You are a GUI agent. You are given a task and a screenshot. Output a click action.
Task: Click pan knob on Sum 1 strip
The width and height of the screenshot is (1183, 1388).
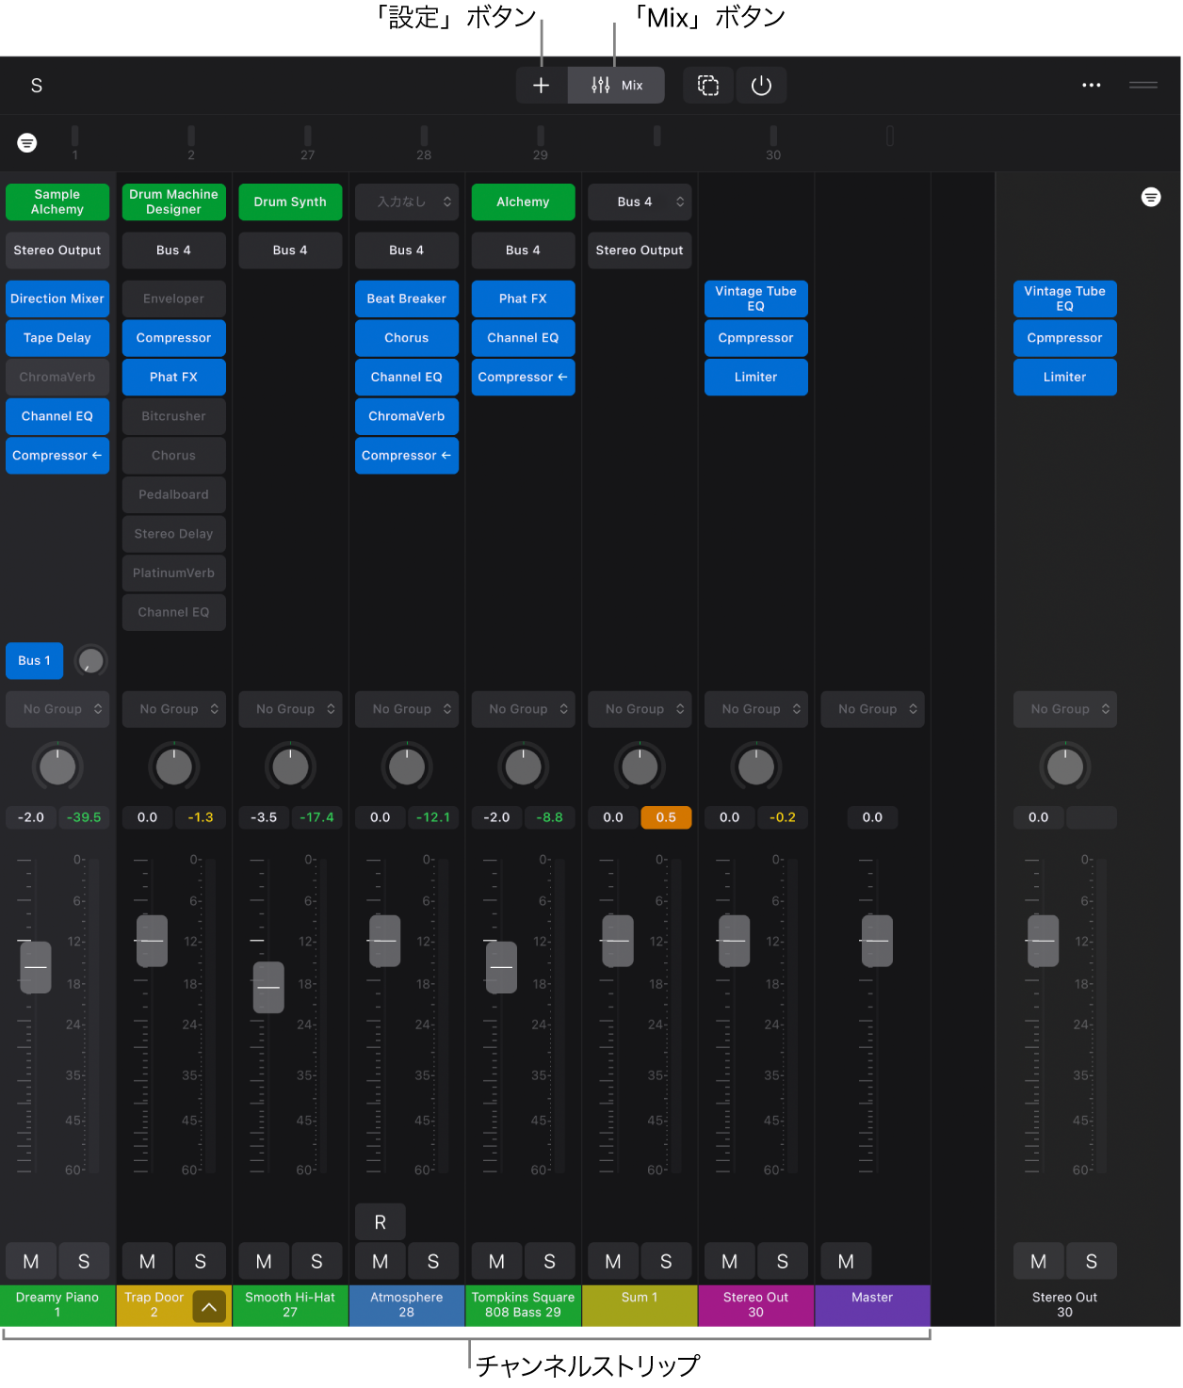coord(640,767)
